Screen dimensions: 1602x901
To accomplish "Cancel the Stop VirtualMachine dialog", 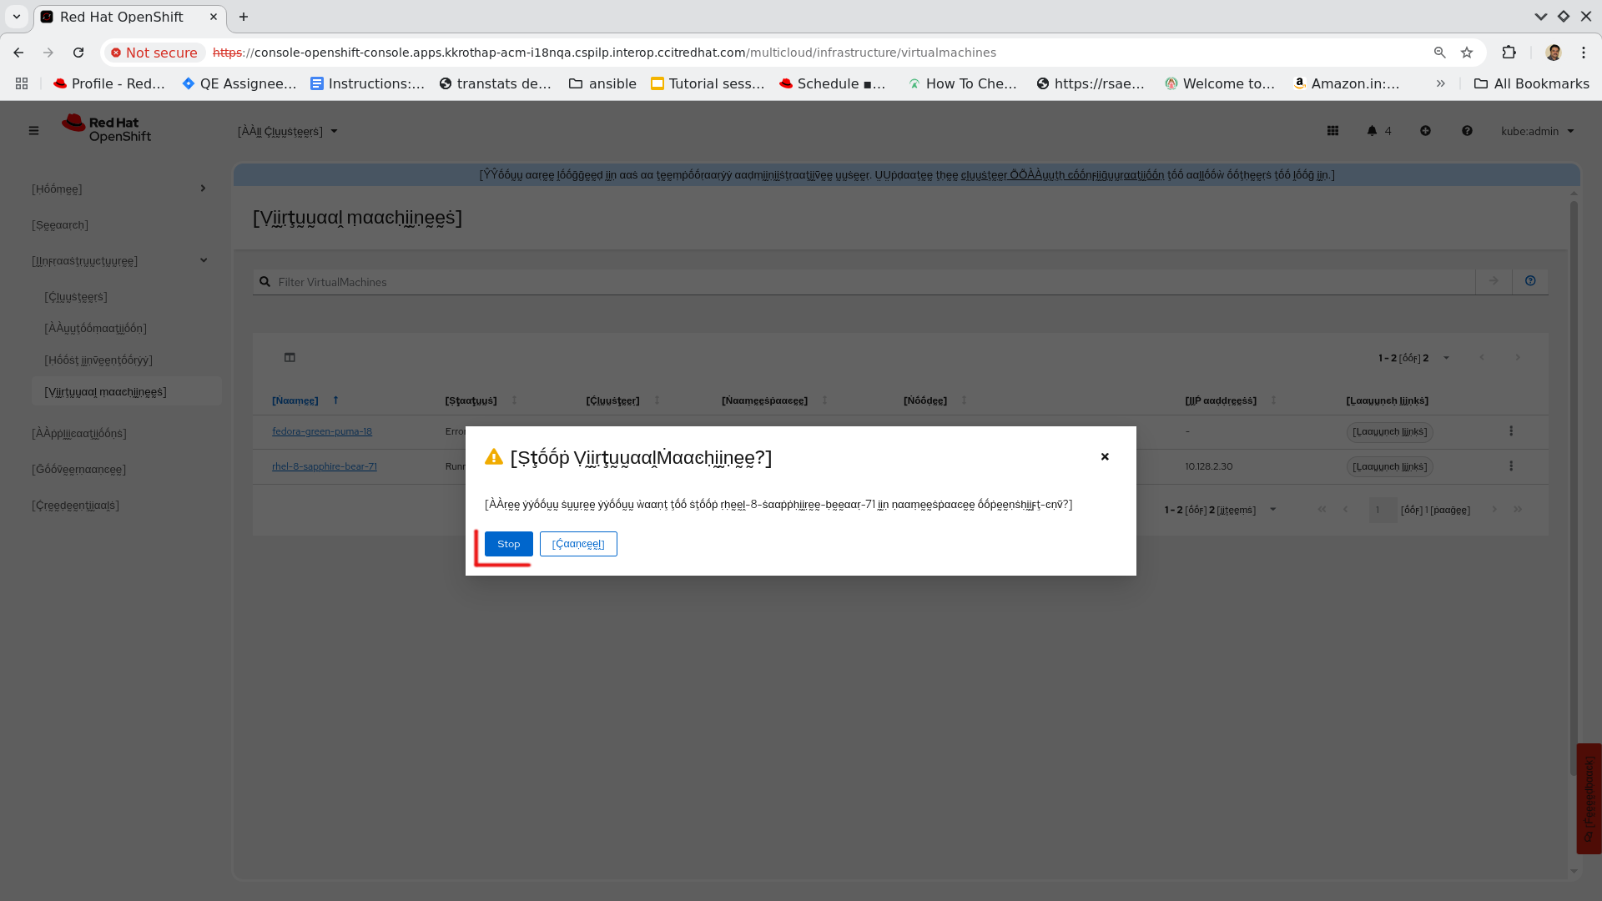I will [x=577, y=544].
